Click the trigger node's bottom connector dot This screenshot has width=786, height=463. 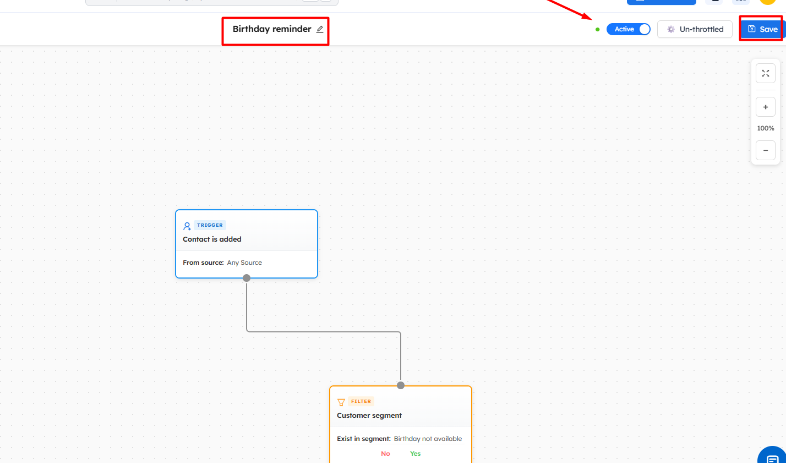(247, 278)
